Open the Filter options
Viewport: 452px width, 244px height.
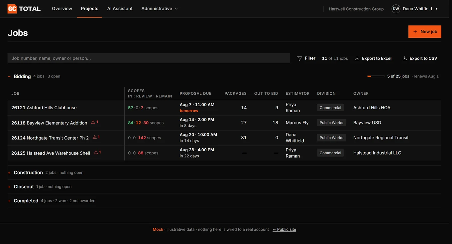pos(306,58)
